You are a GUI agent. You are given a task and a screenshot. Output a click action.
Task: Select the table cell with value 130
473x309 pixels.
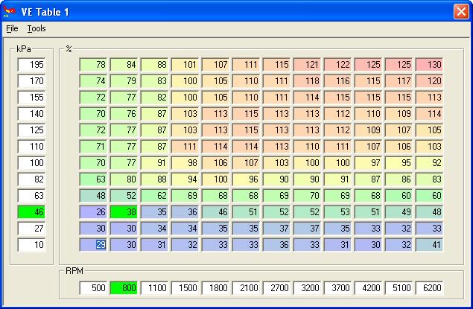tap(430, 65)
